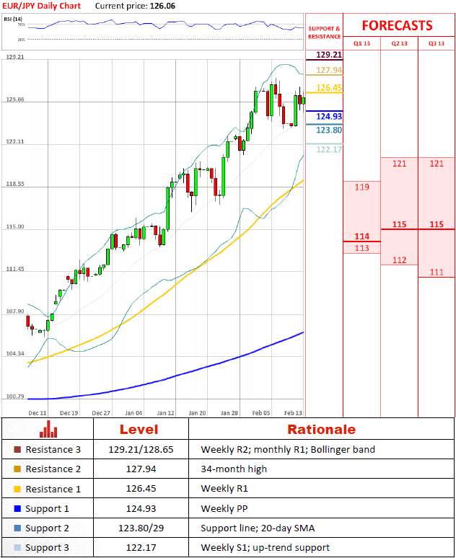Click the Q1 13 forecast value 114
The width and height of the screenshot is (456, 558).
361,236
